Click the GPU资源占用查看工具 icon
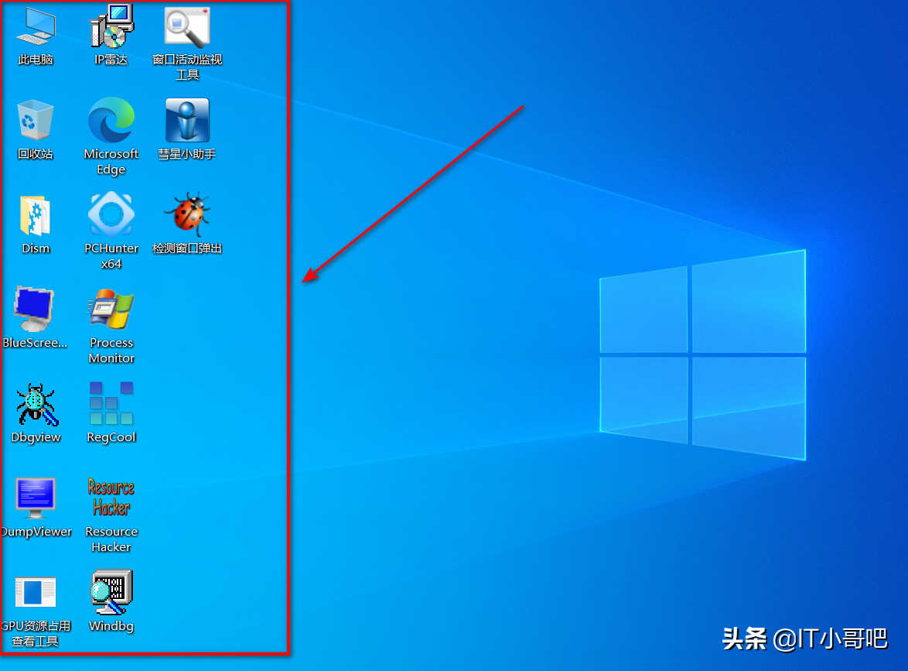Viewport: 908px width, 671px height. pyautogui.click(x=36, y=592)
